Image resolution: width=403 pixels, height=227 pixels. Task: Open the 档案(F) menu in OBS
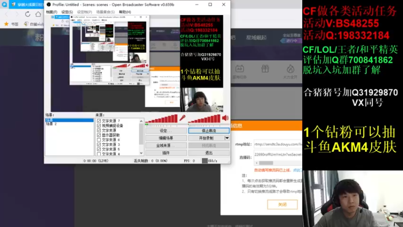[x=51, y=12]
